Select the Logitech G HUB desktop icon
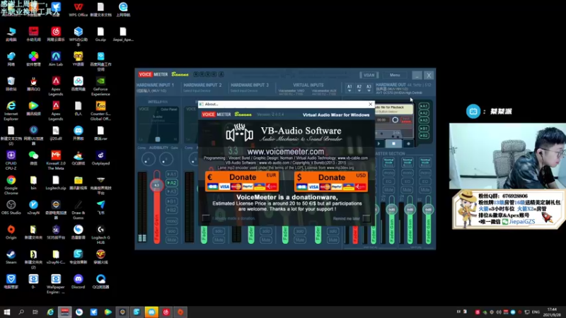This screenshot has width=566, height=318. [x=100, y=234]
